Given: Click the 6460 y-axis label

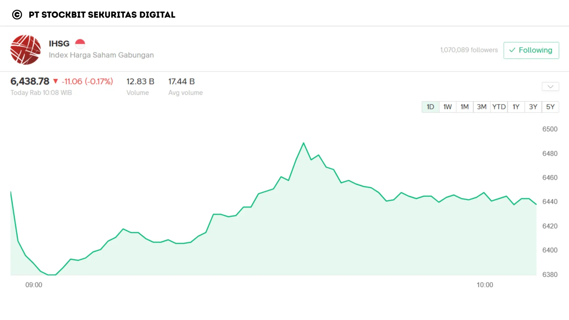Looking at the screenshot, I should click(x=550, y=178).
